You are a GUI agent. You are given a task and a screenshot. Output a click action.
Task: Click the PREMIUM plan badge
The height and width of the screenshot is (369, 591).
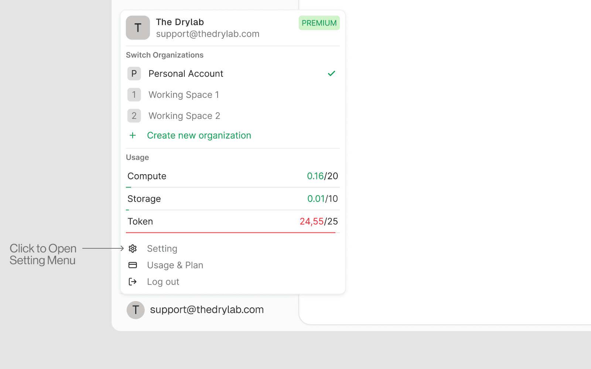coord(319,23)
